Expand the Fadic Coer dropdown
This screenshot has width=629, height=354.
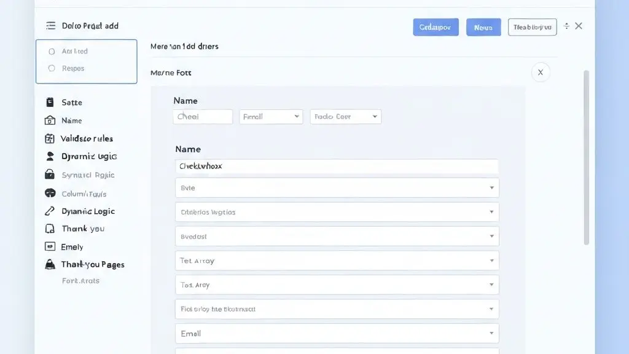345,117
